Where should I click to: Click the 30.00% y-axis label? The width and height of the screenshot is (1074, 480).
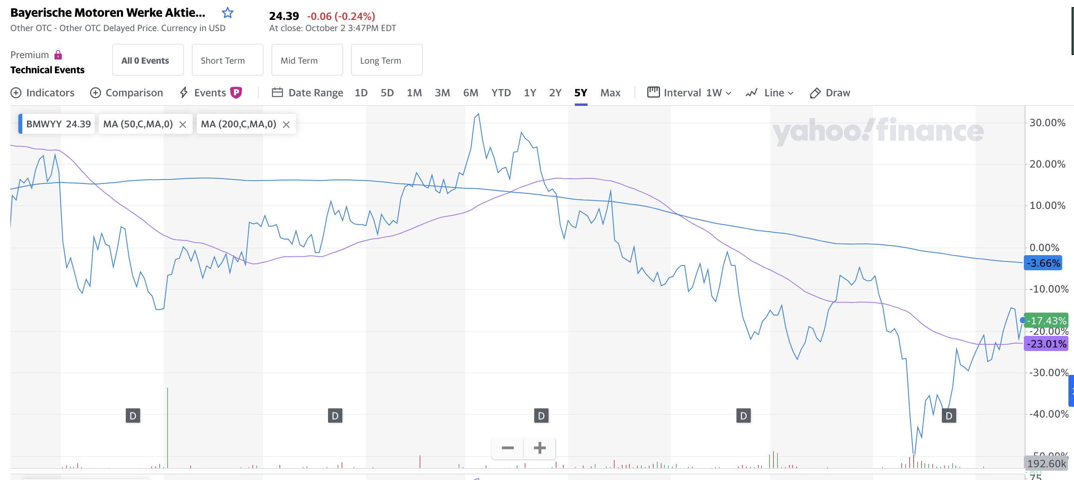(1047, 123)
